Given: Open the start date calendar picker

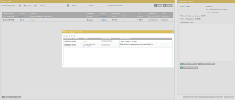Looking at the screenshot, I should point(20,5).
